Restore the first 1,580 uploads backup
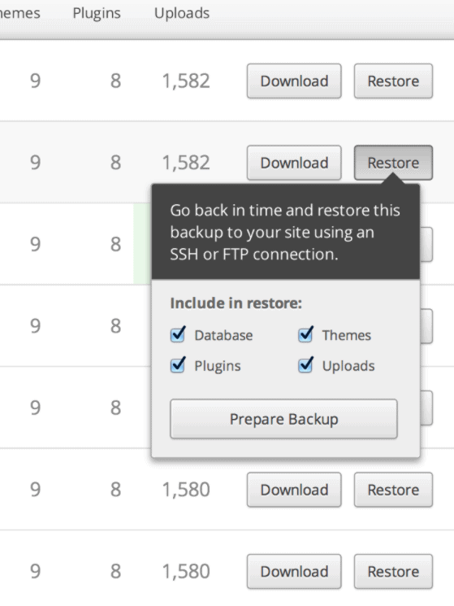454x606 pixels. (x=393, y=490)
